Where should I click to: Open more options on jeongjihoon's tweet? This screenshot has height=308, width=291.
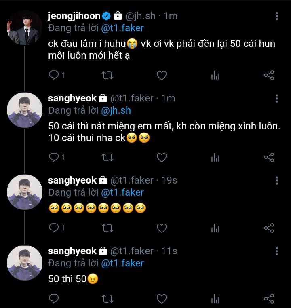[277, 16]
